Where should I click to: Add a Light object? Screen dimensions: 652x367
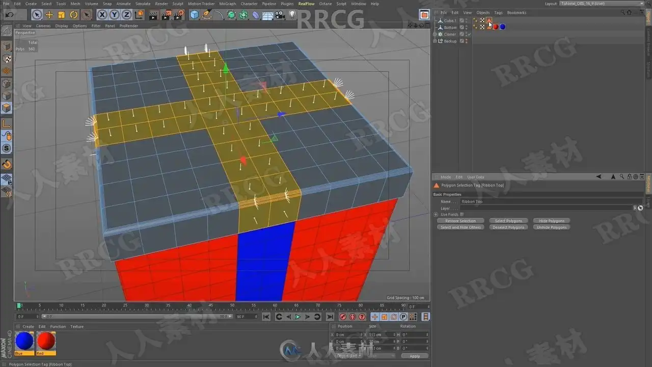[292, 15]
